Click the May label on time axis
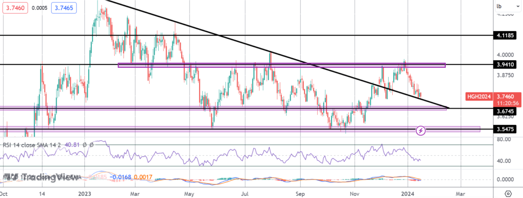Screen dimensions: 523x198 click(x=189, y=194)
